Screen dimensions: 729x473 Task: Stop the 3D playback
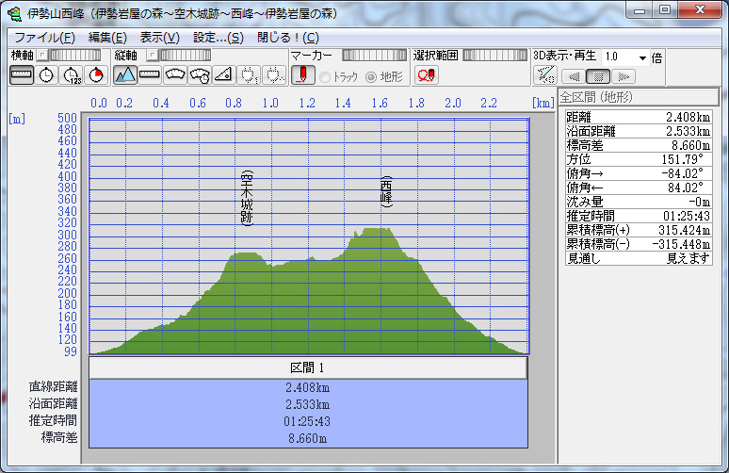click(x=598, y=76)
